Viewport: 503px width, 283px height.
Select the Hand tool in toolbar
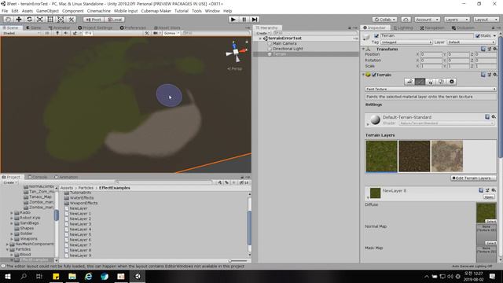pos(9,20)
